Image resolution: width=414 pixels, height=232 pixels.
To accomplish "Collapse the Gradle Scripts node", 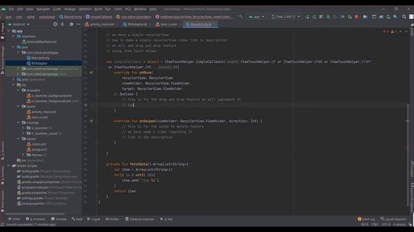I will [x=8, y=166].
